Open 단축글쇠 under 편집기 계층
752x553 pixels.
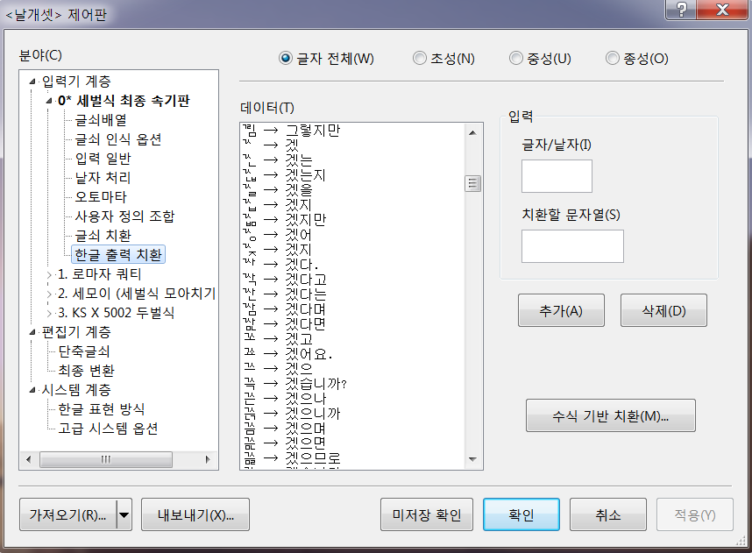tap(84, 351)
